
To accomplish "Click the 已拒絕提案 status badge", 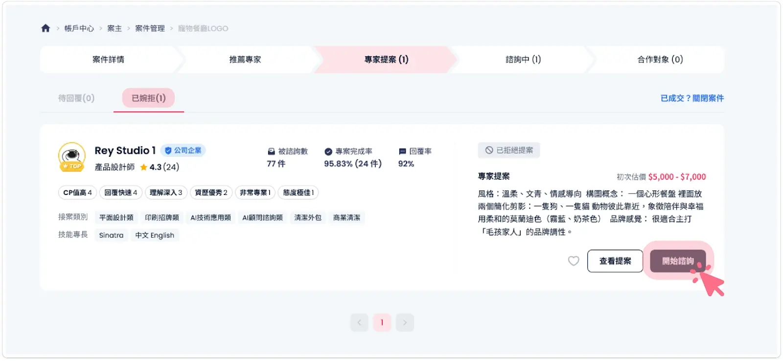I will 509,150.
